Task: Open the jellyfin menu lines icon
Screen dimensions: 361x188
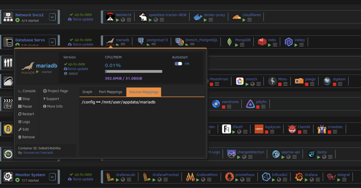Action: point(264,107)
